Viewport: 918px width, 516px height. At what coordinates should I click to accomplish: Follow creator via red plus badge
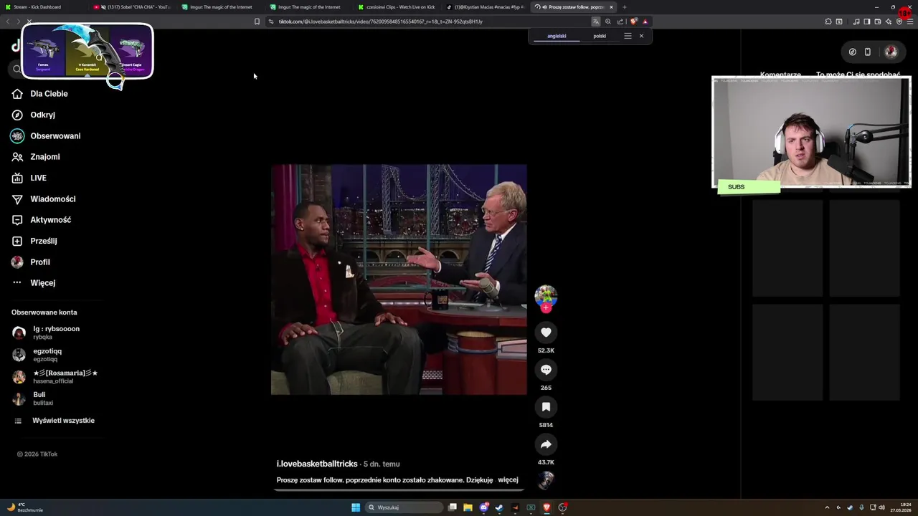pos(546,308)
